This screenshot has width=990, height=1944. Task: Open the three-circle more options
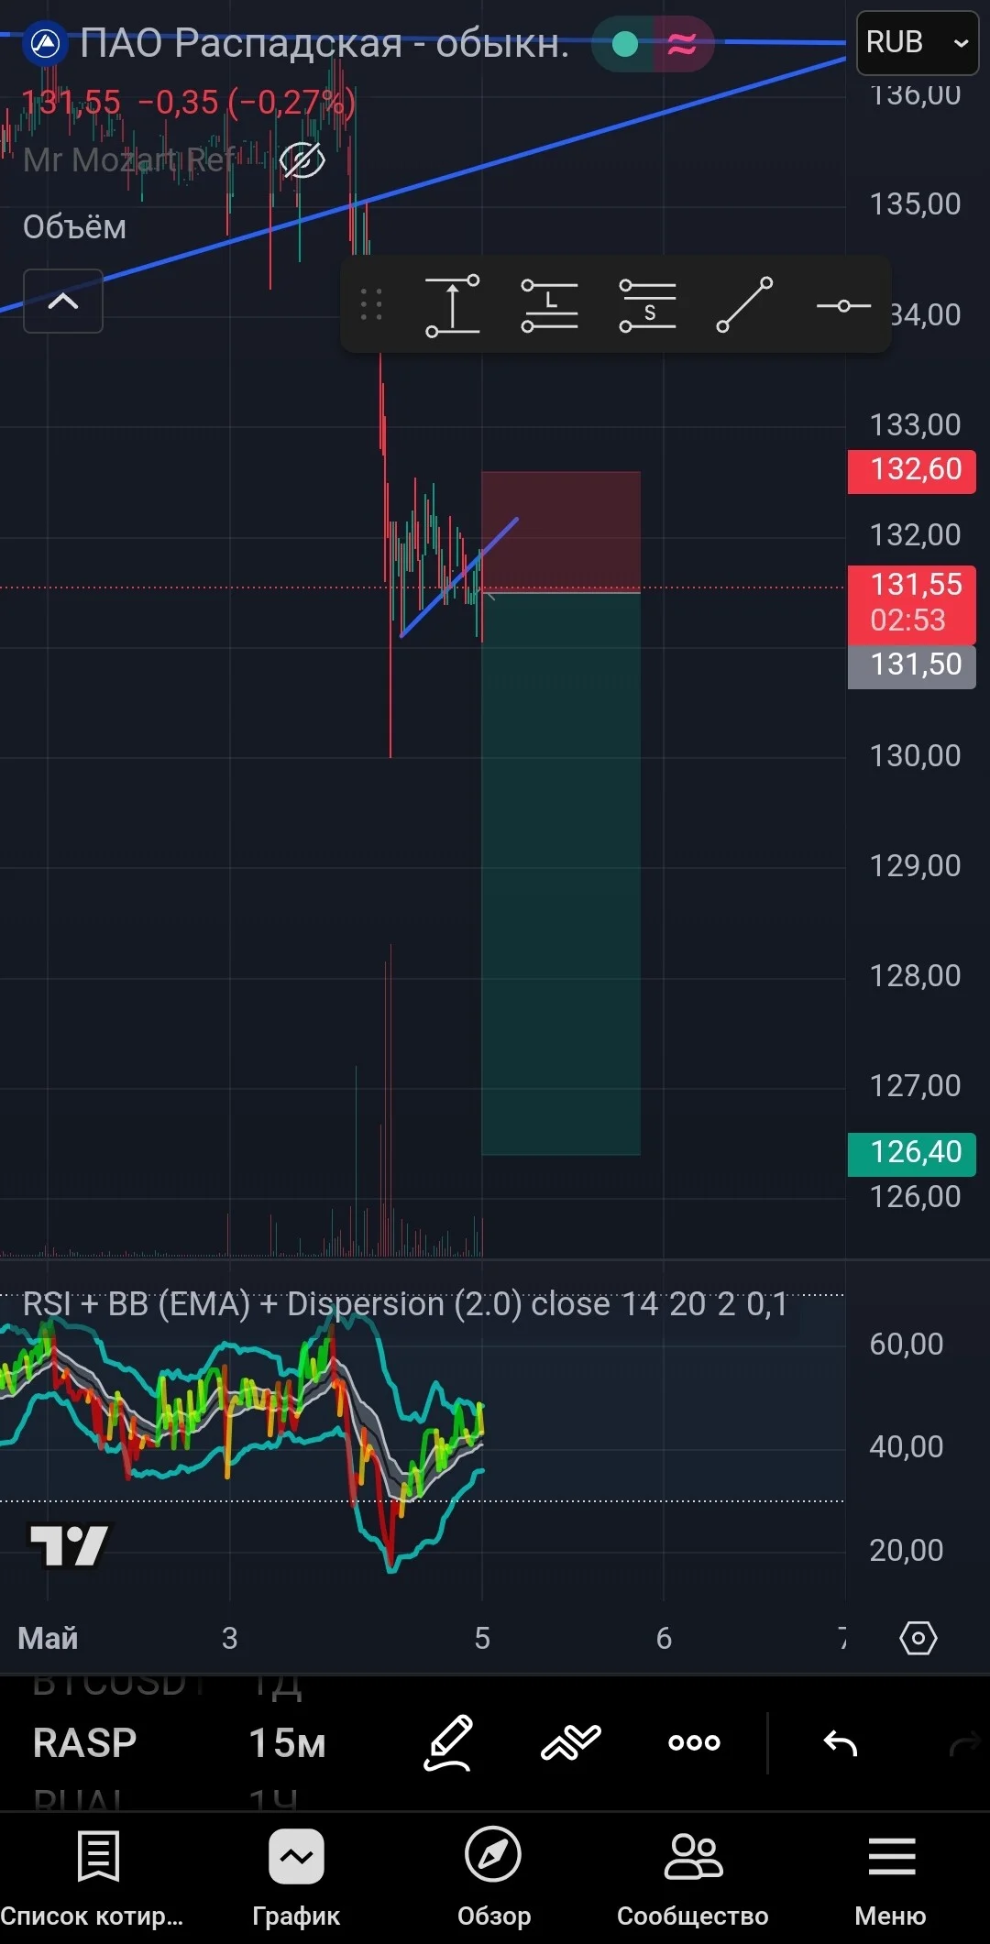click(694, 1742)
